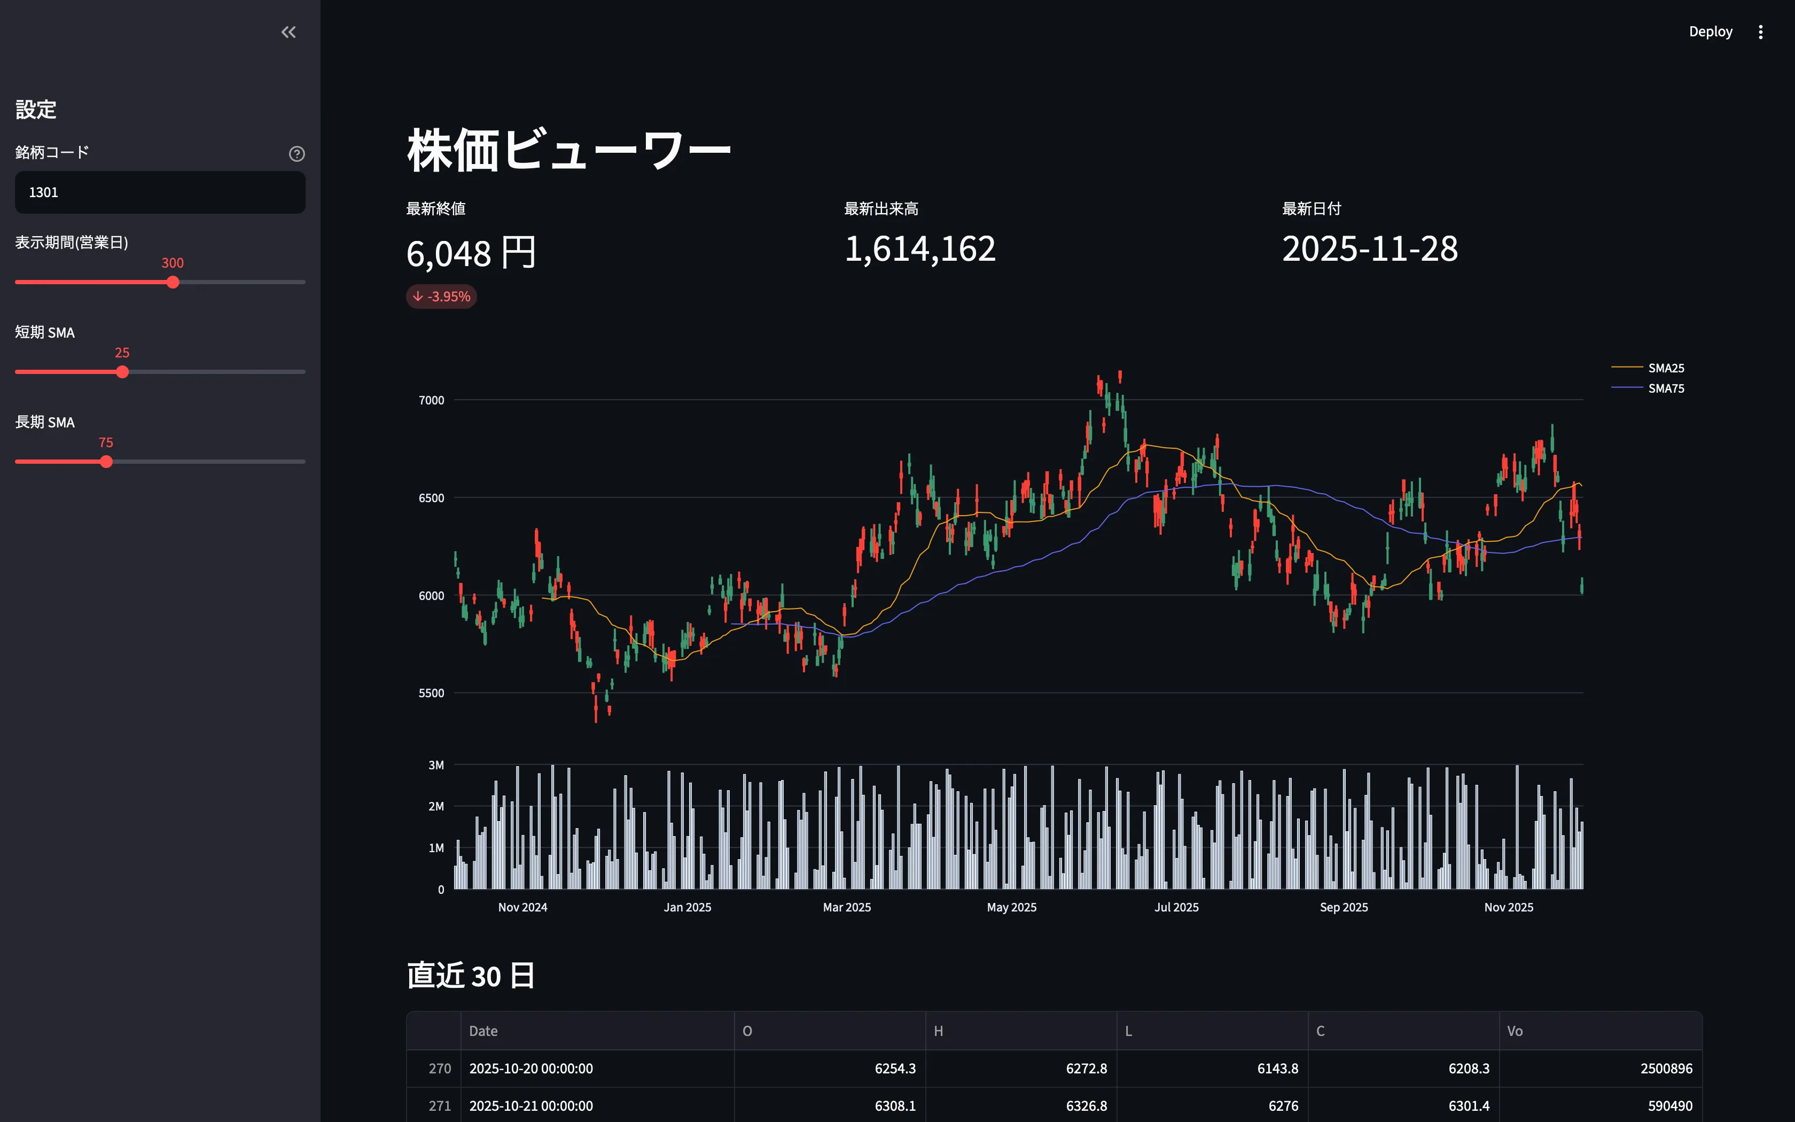Sort table by C column header
This screenshot has width=1795, height=1122.
pos(1404,1031)
